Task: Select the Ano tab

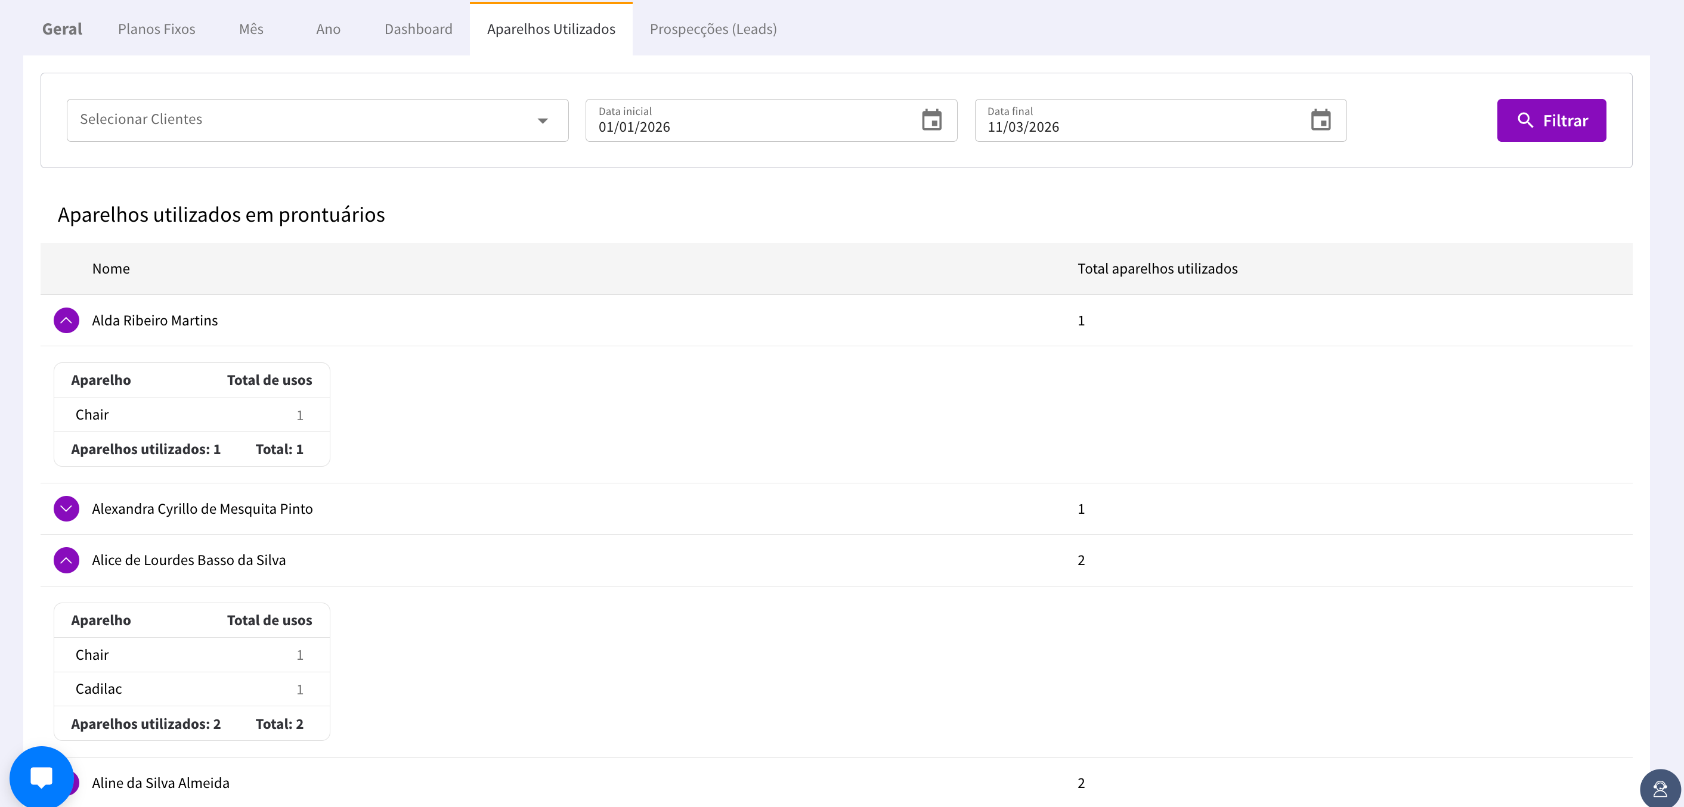Action: 328,29
